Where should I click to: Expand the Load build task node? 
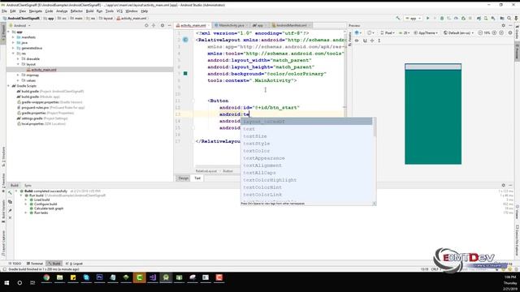pyautogui.click(x=26, y=200)
